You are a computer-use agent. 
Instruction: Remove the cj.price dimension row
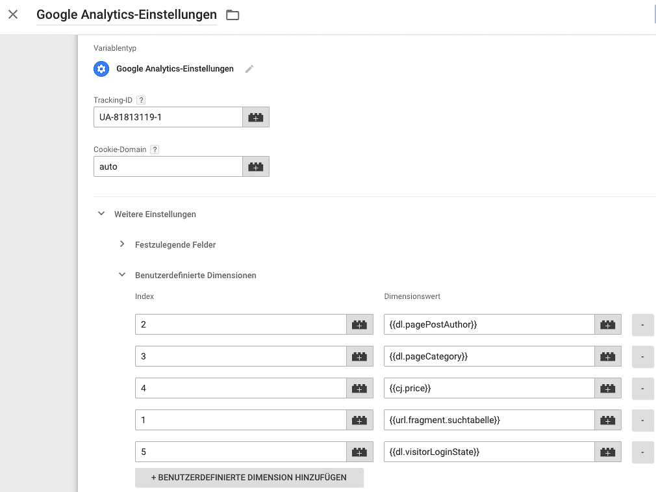click(642, 389)
